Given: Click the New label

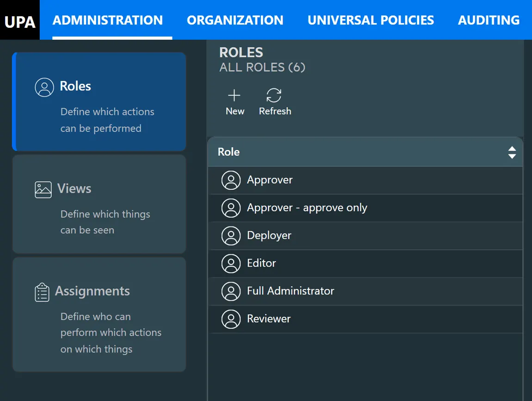Looking at the screenshot, I should tap(235, 112).
